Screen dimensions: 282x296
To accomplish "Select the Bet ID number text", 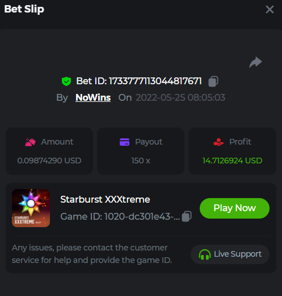I will click(155, 81).
